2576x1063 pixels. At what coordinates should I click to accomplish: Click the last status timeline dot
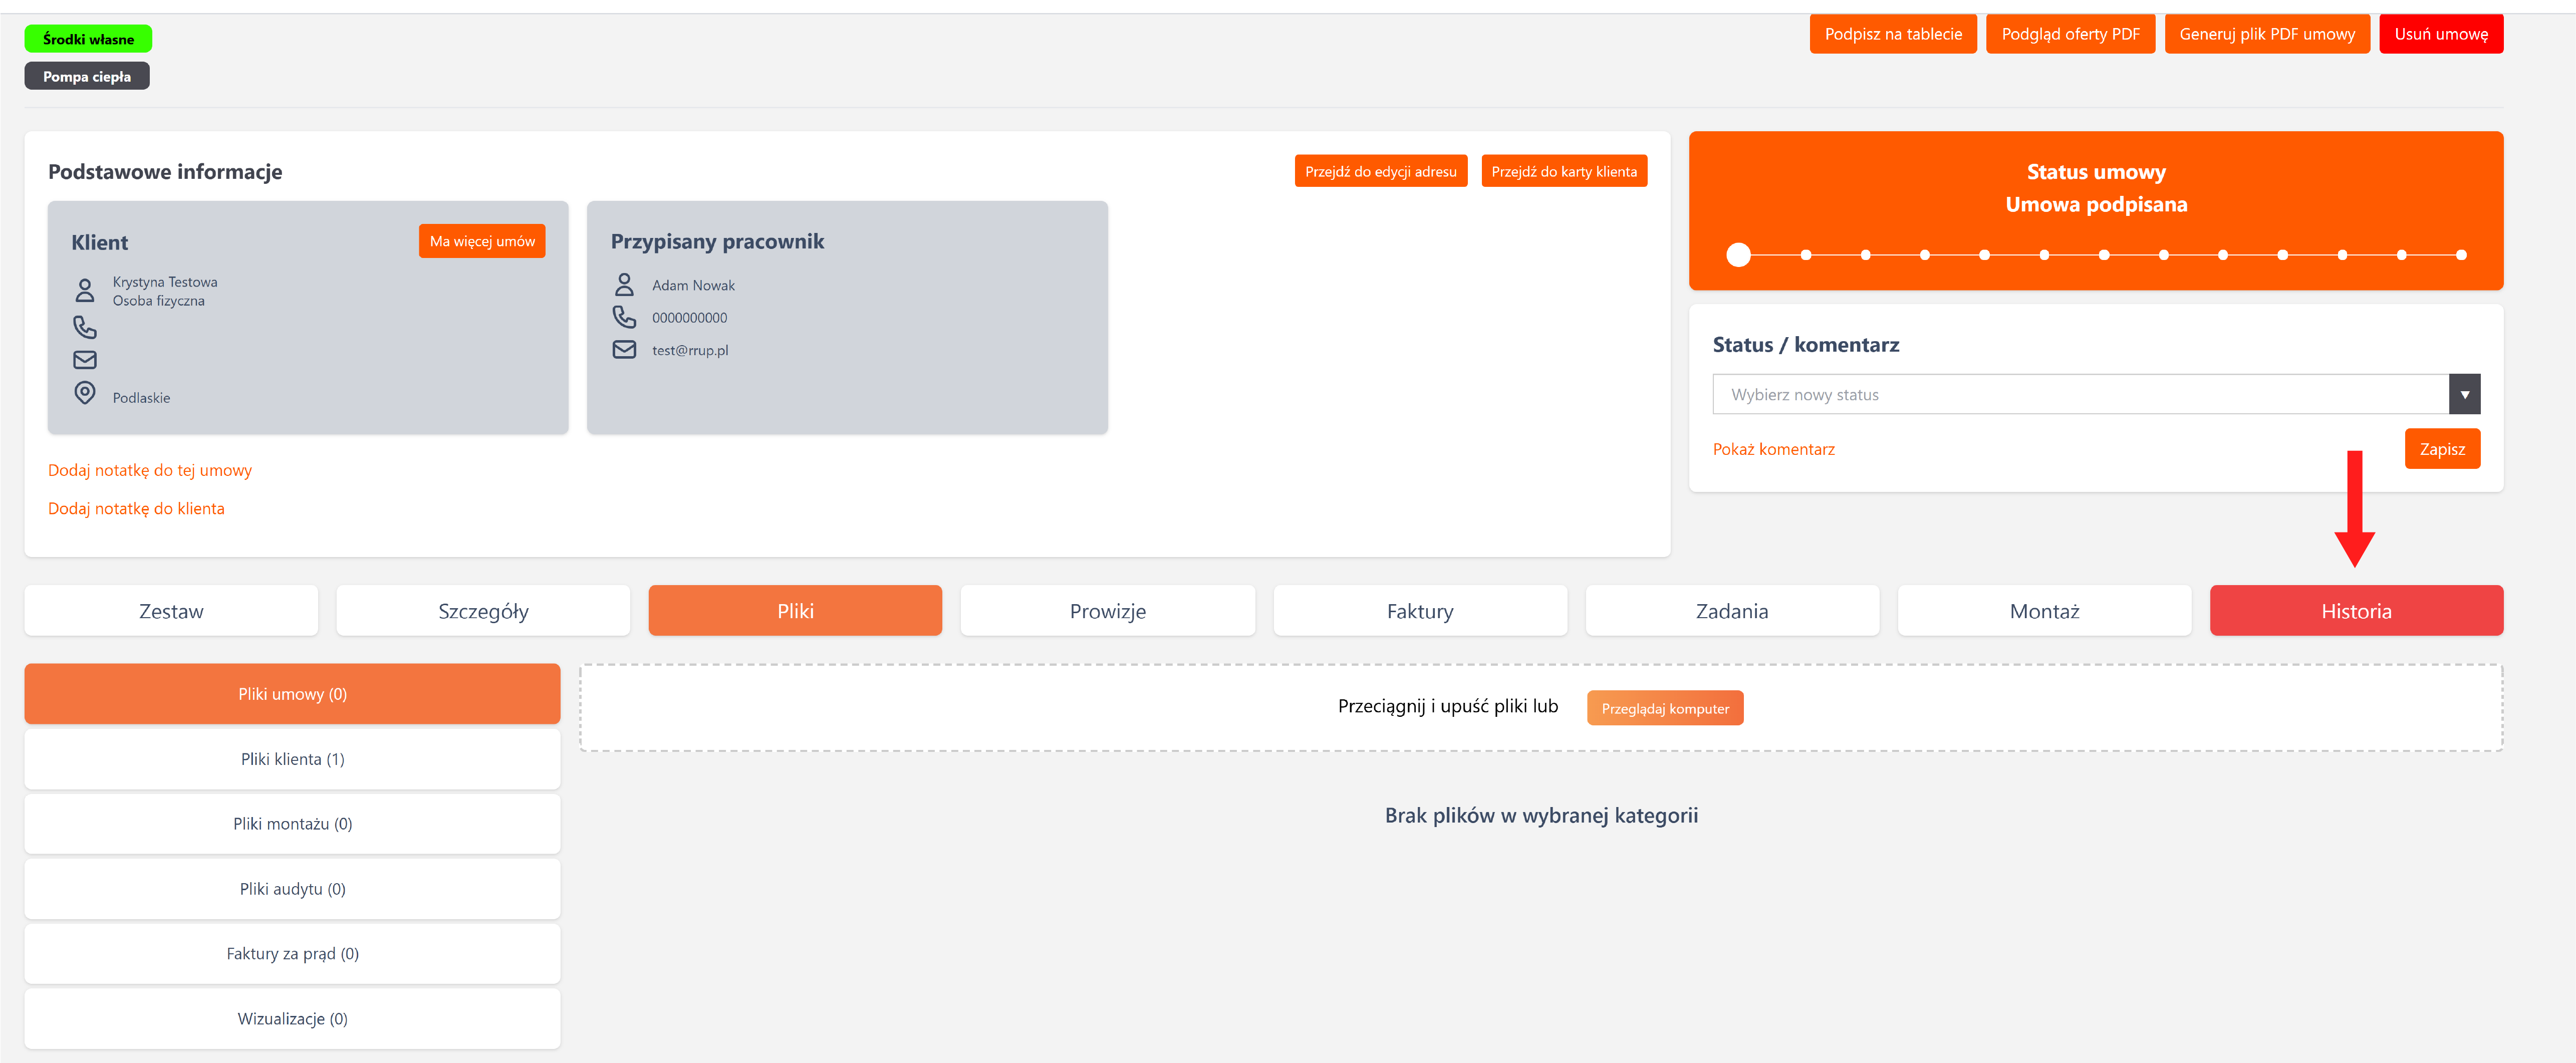[x=2461, y=255]
